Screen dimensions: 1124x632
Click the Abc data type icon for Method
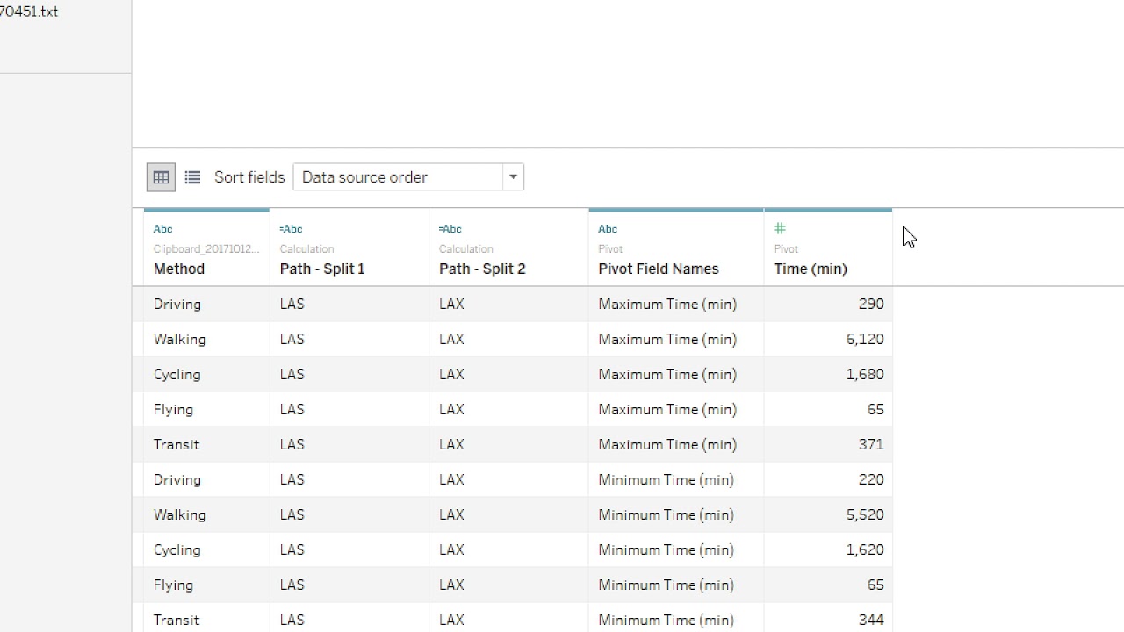point(162,229)
